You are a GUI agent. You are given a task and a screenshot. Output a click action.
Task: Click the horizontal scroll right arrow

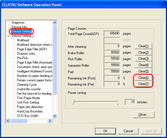(50, 121)
